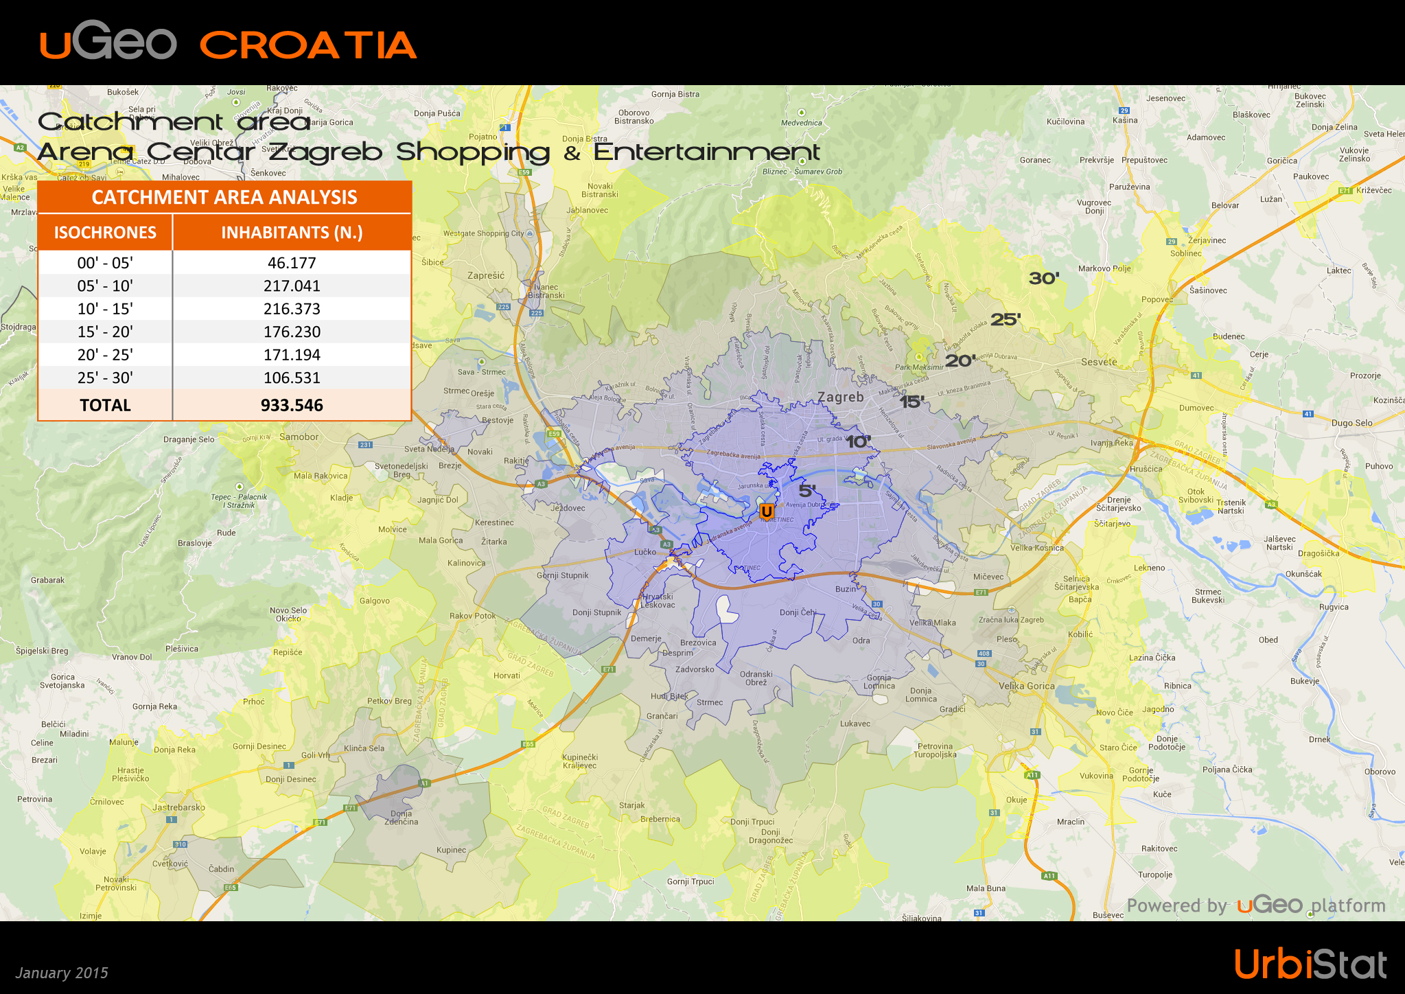
Task: Click the Lučko label
Action: tap(645, 552)
